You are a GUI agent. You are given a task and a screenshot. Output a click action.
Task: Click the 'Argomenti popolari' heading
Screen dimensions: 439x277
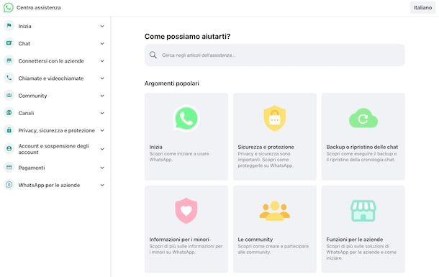[171, 83]
